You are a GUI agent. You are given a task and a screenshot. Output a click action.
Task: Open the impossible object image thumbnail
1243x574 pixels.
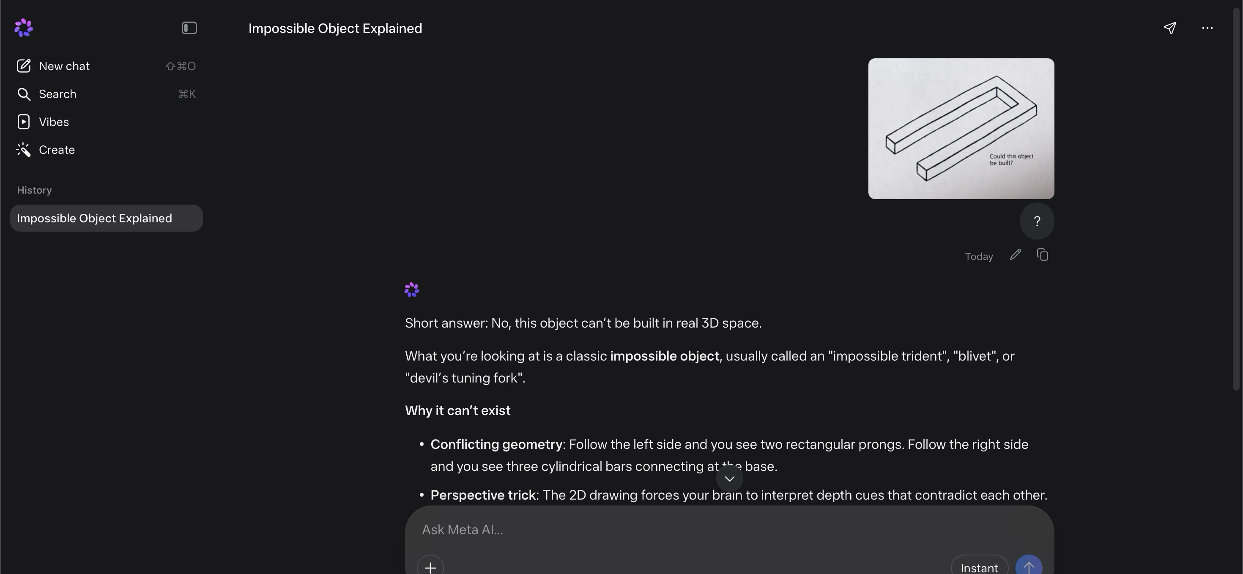click(x=961, y=129)
